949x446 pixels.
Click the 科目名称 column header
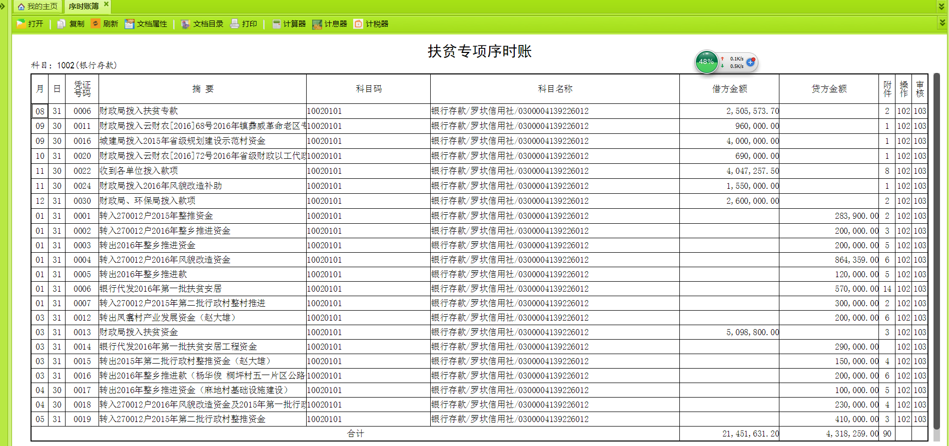pyautogui.click(x=555, y=89)
